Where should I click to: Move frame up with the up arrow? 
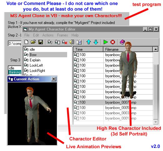pyautogui.click(x=89, y=42)
